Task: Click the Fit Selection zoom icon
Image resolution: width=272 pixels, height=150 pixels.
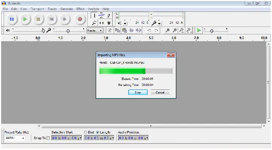Action: click(x=181, y=31)
